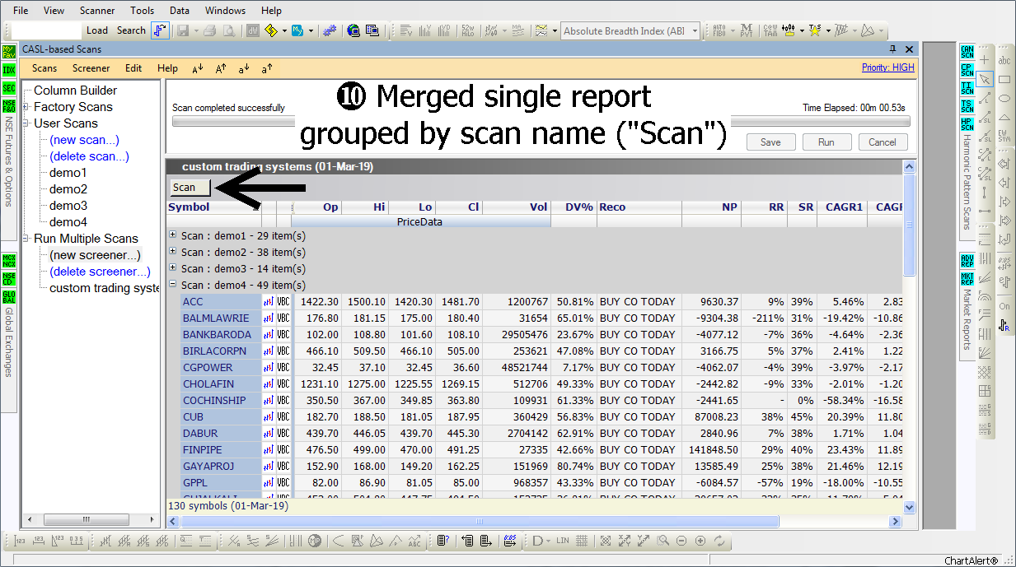Collapse the User Scans tree node
Screen dimensions: 1016x567
point(26,123)
